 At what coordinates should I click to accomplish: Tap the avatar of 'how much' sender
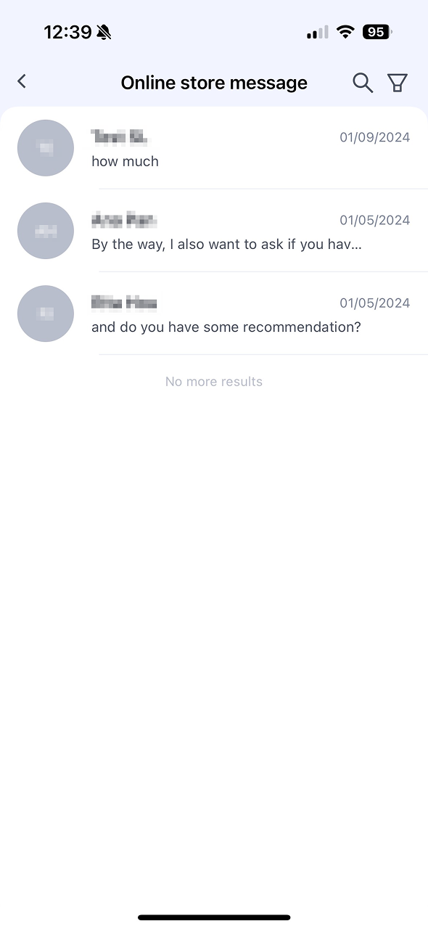(46, 148)
